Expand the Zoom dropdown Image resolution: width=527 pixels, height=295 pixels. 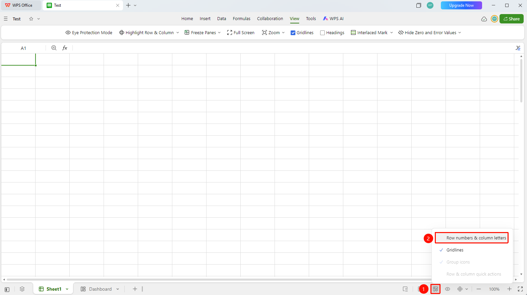click(283, 32)
